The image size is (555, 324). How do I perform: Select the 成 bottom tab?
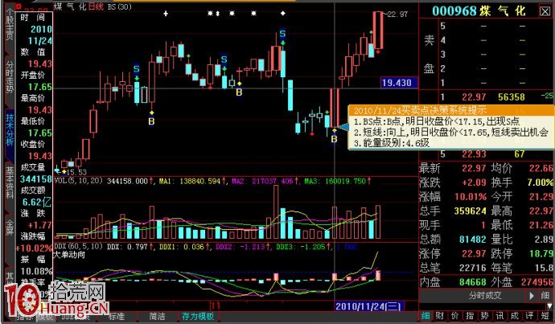(514, 316)
